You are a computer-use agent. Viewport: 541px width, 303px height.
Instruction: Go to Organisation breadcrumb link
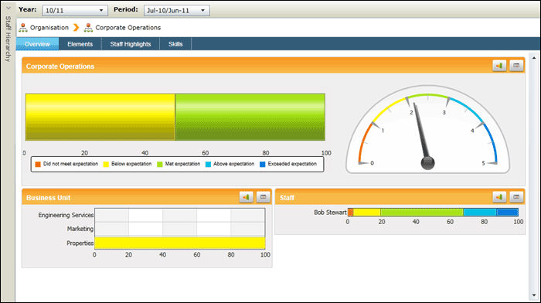coord(49,28)
